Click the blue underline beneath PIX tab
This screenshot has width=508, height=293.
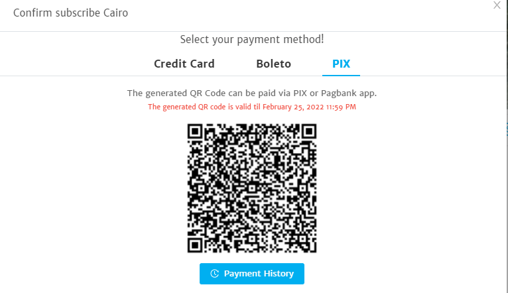point(341,76)
